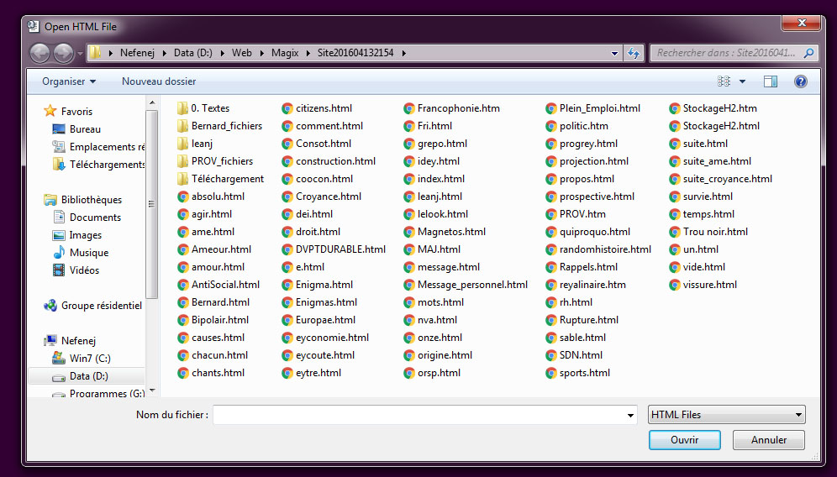Open the address bar history dropdown

point(615,53)
